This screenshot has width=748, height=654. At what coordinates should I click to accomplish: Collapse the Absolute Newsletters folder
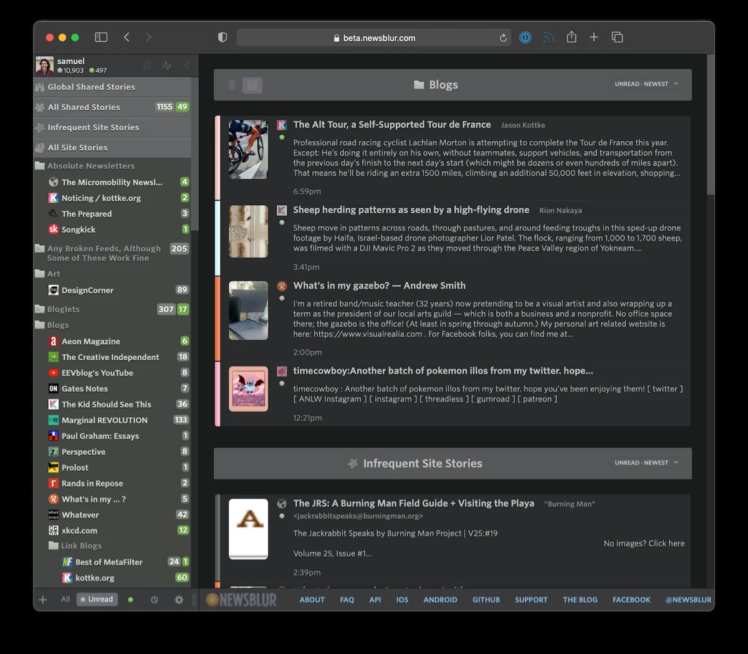point(40,166)
